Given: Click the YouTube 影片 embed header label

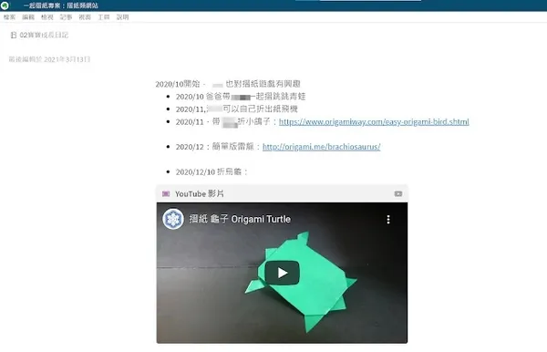Looking at the screenshot, I should tap(200, 193).
